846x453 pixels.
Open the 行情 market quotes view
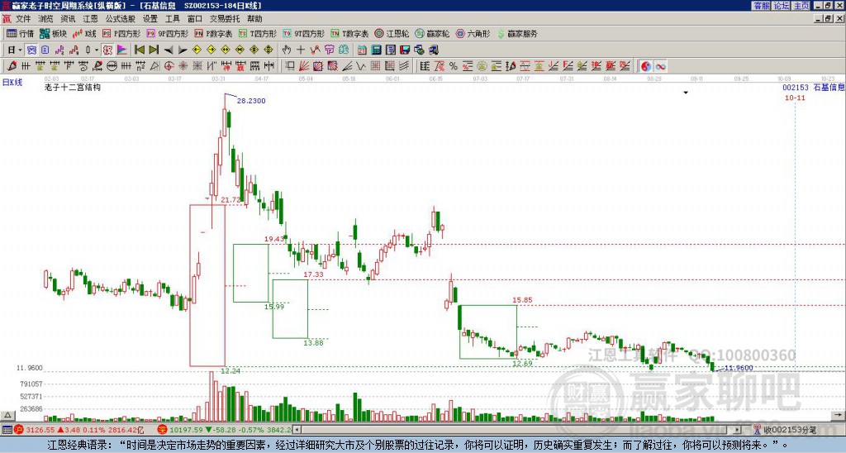tap(20, 33)
